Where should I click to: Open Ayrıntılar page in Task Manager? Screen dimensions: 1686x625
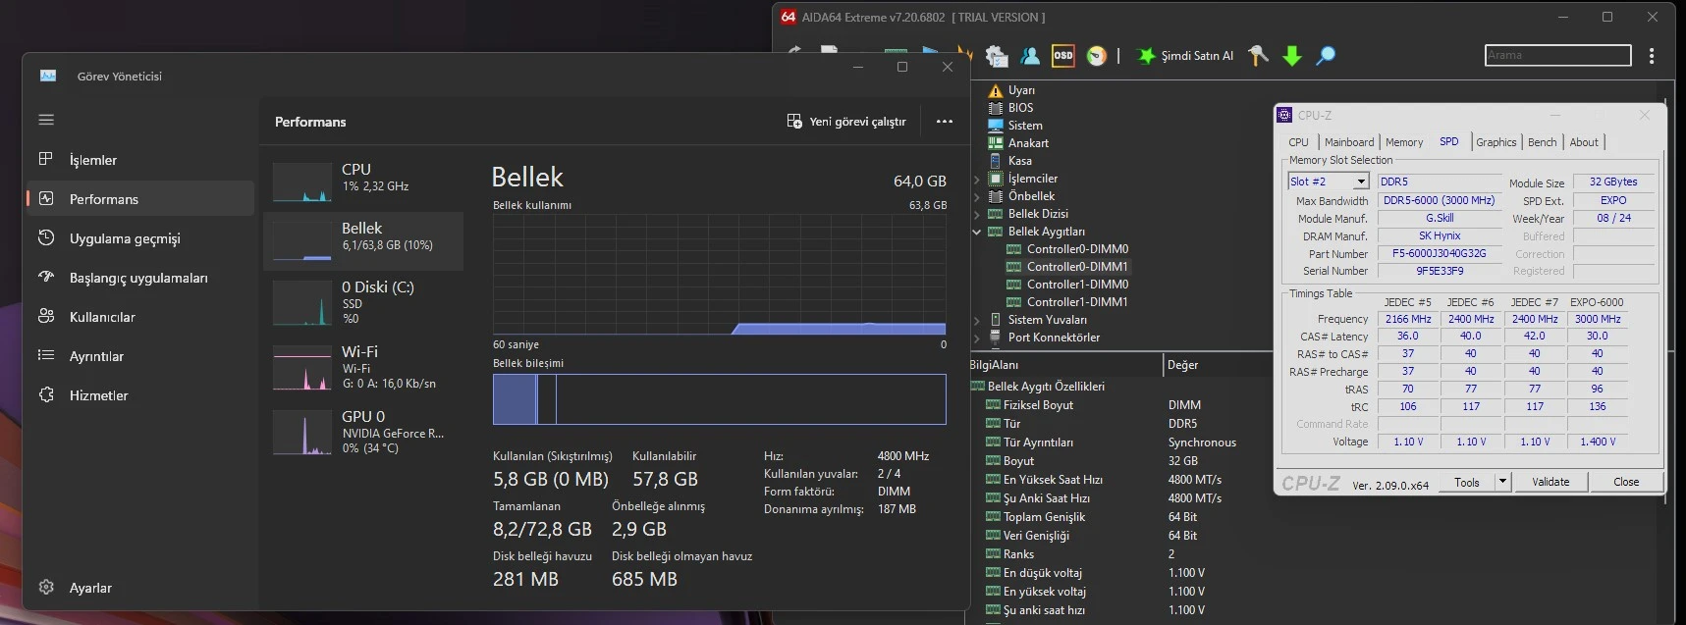click(x=139, y=356)
